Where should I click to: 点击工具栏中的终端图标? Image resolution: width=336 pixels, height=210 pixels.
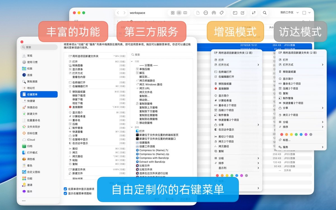(235, 13)
